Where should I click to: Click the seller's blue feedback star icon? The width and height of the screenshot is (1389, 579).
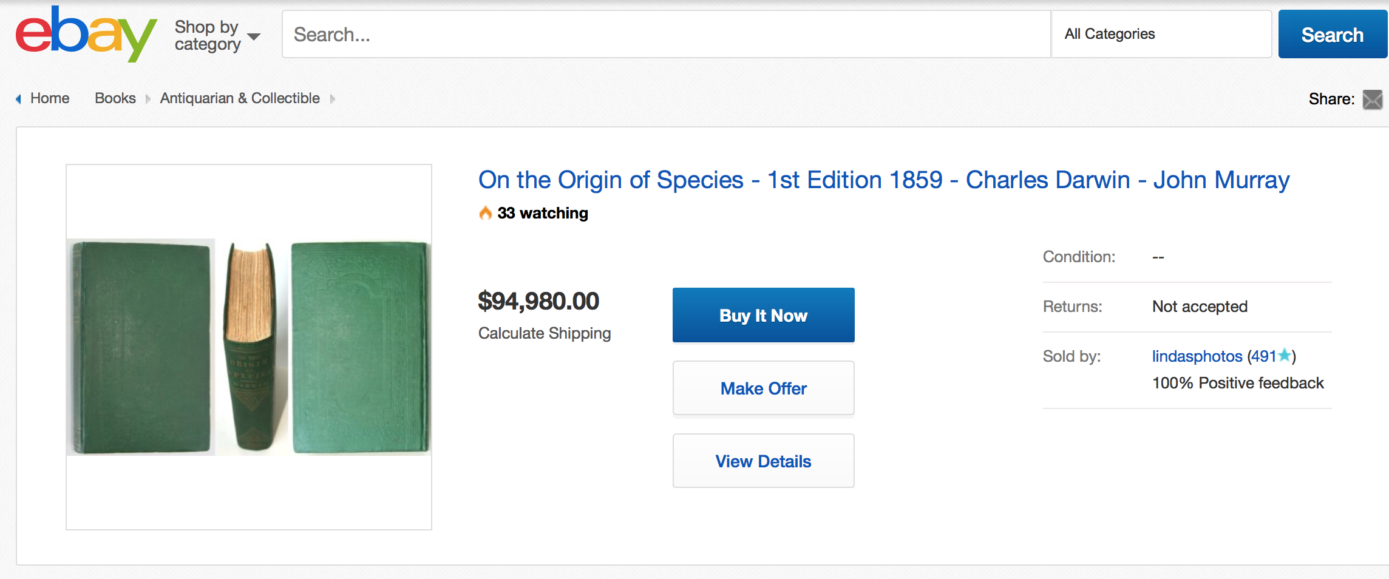(1284, 356)
